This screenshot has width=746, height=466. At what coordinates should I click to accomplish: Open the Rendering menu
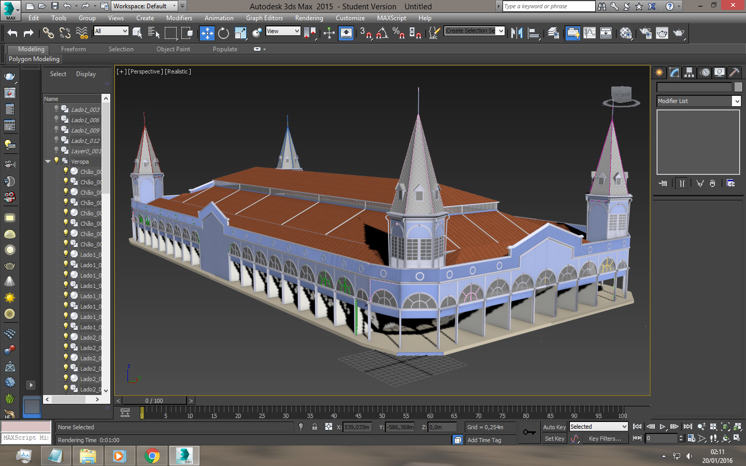(309, 18)
